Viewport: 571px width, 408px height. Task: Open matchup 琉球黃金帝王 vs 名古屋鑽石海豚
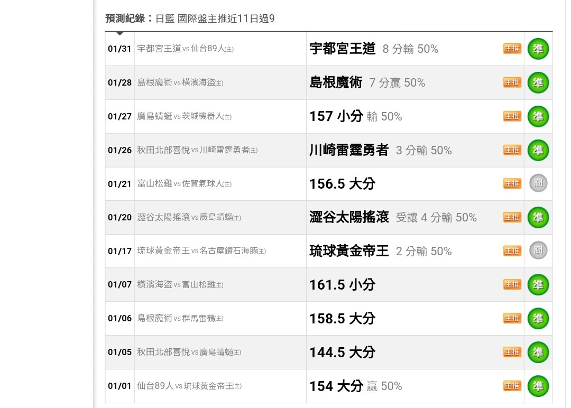tap(201, 251)
